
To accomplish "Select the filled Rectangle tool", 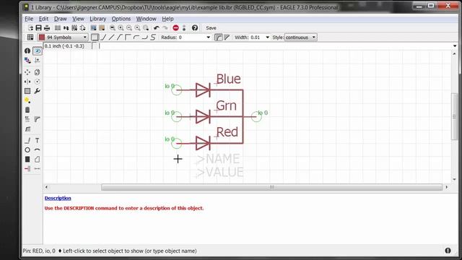I will click(x=27, y=159).
